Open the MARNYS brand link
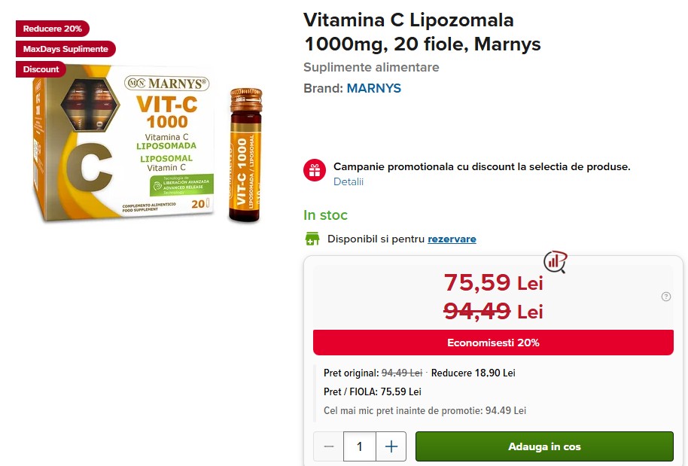Image resolution: width=688 pixels, height=466 pixels. (374, 88)
